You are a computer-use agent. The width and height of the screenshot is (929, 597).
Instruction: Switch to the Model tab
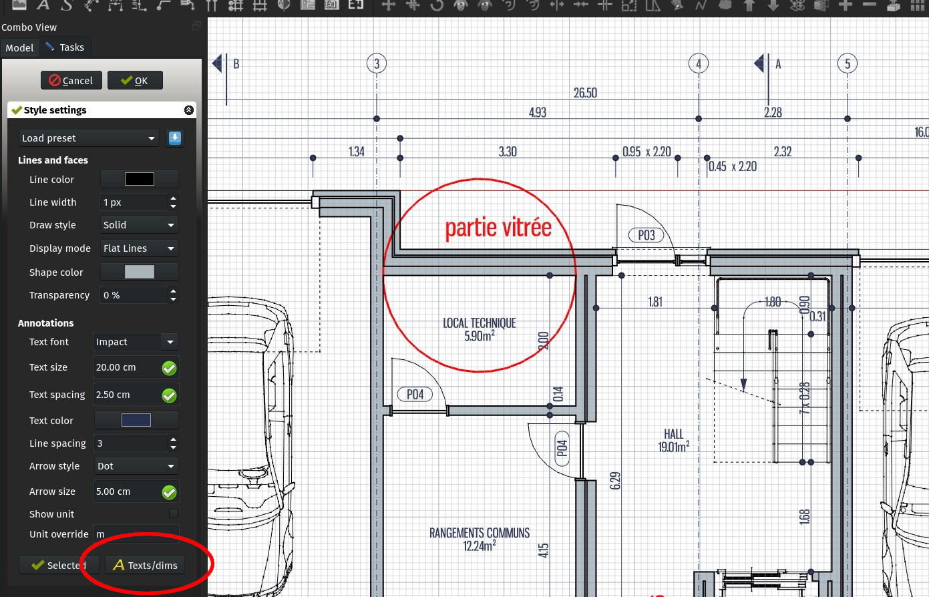pos(19,47)
